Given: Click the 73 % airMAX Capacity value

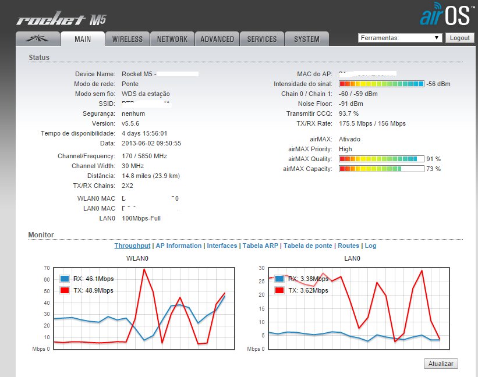Looking at the screenshot, I should coord(434,169).
